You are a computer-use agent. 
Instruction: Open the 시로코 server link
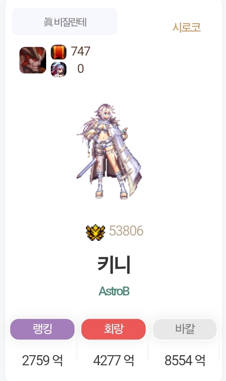pyautogui.click(x=187, y=27)
